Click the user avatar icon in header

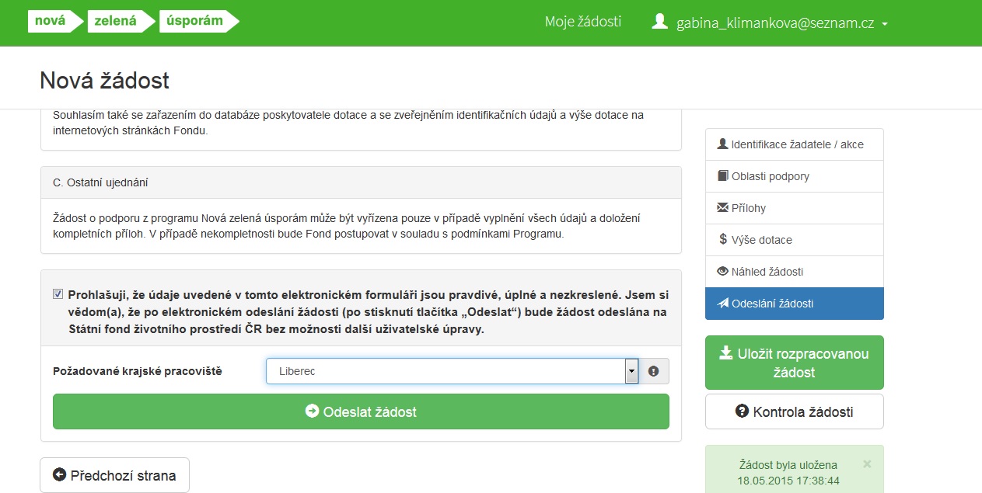click(660, 22)
